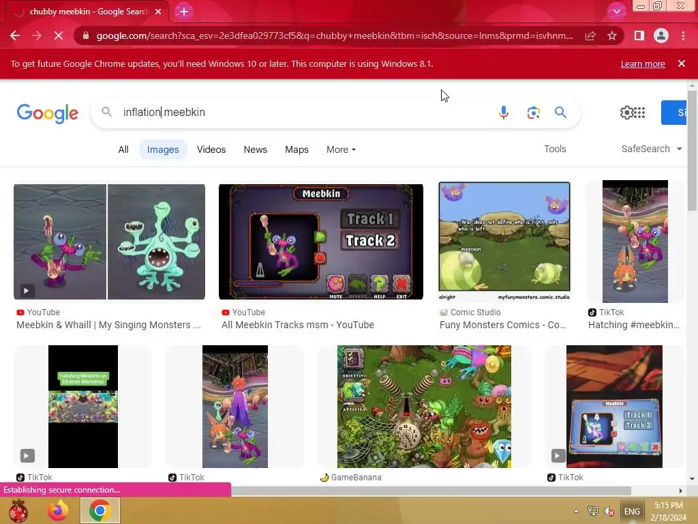The width and height of the screenshot is (698, 524).
Task: Switch to the News tab
Action: pos(255,149)
